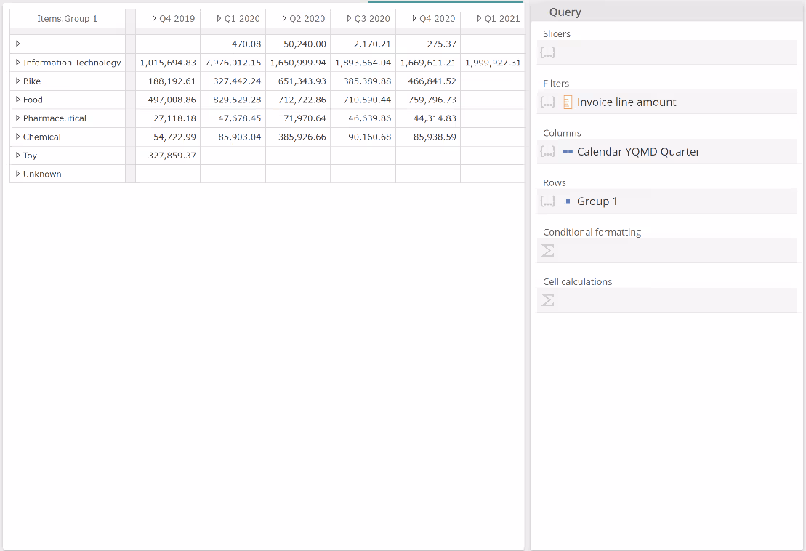
Task: Click the Group 1 level icon
Action: coord(568,201)
